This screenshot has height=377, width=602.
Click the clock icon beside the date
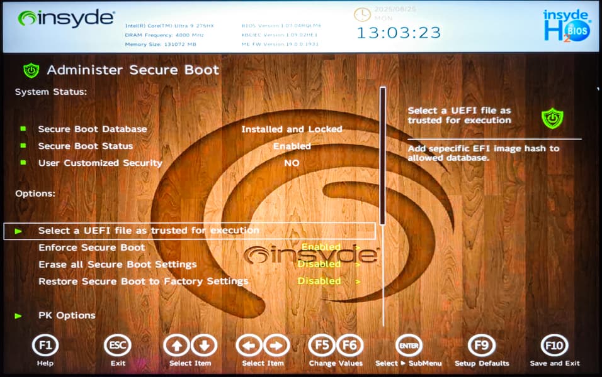(x=362, y=14)
